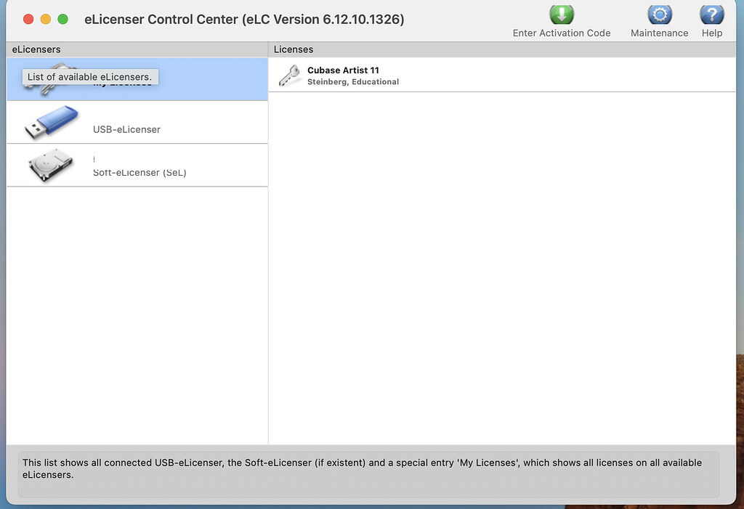Open Help with the question mark icon
Screen dimensions: 744x509
tap(712, 15)
